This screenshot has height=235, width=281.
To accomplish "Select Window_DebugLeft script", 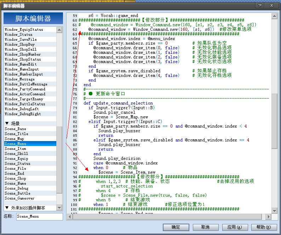I will [30, 109].
